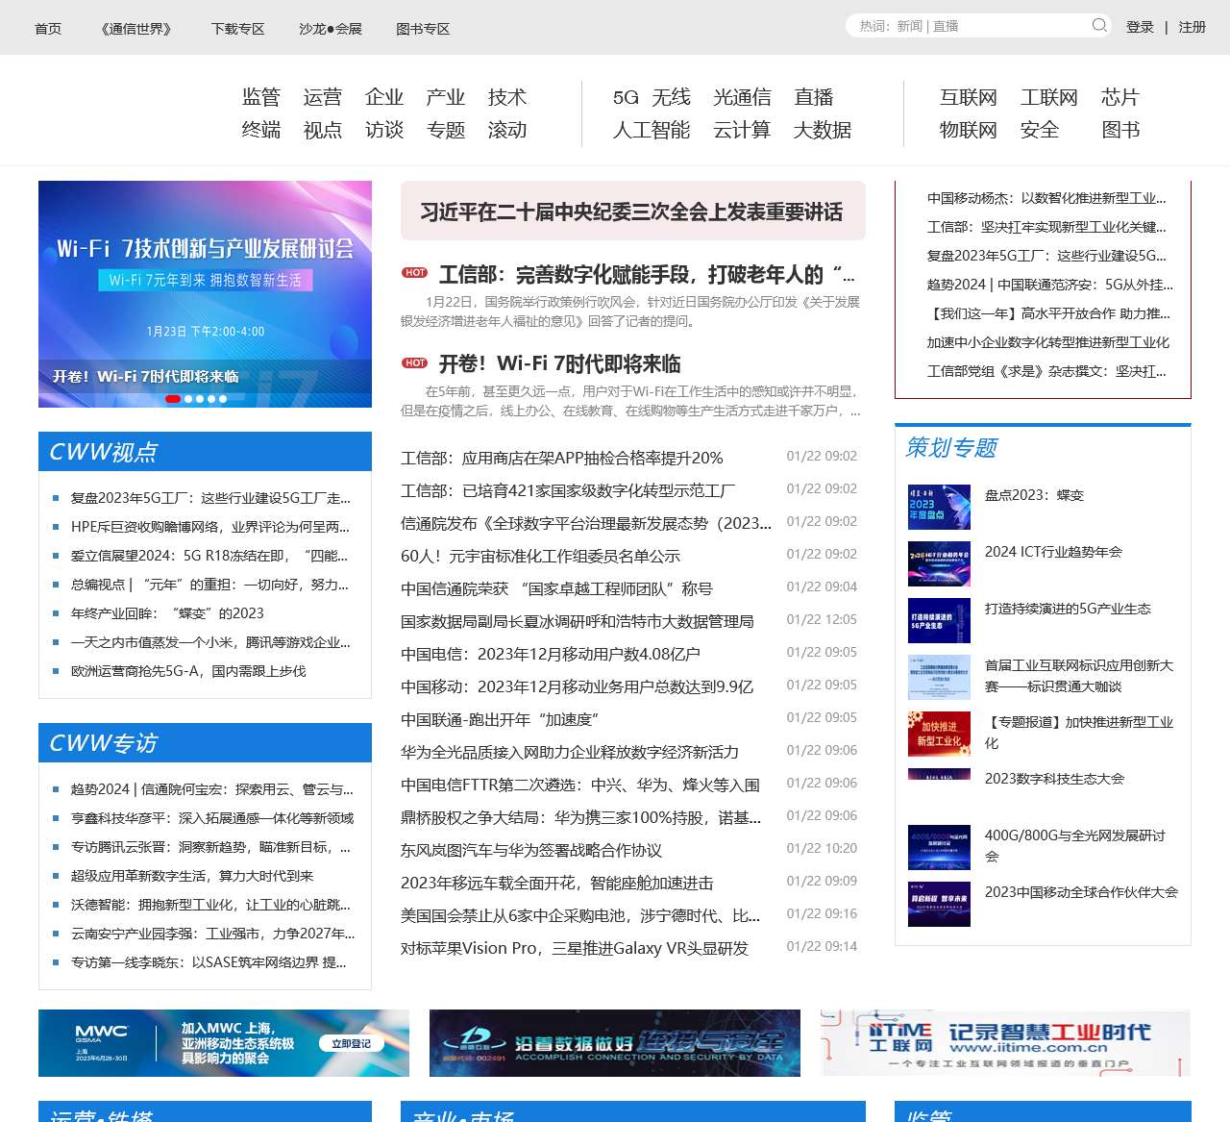Open news 对标苹果Vision Pro
This screenshot has width=1230, height=1122.
pos(574,949)
